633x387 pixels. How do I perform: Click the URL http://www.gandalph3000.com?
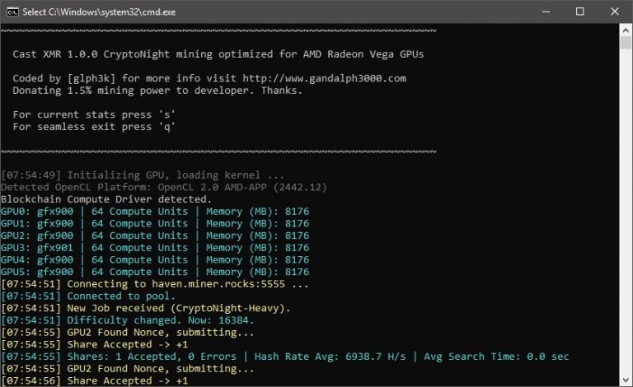coord(324,78)
